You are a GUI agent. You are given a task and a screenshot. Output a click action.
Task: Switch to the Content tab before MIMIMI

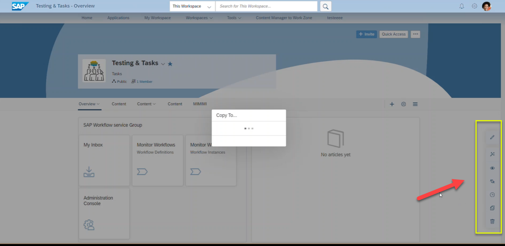(x=175, y=104)
